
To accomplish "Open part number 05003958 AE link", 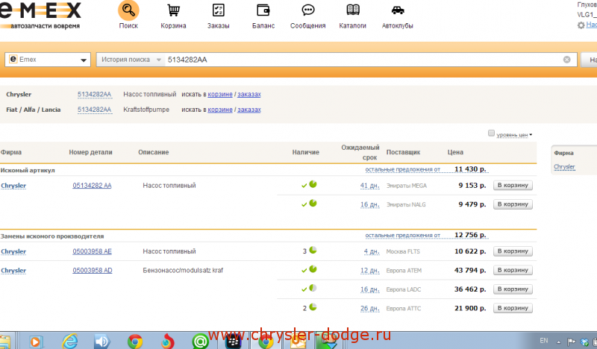I will click(x=92, y=251).
